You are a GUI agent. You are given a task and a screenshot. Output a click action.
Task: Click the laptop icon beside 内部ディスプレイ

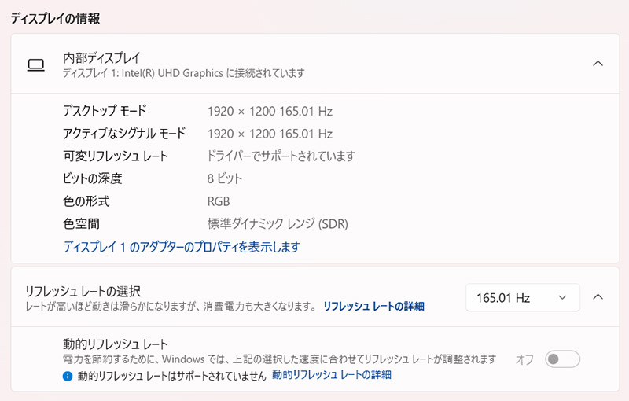(36, 64)
